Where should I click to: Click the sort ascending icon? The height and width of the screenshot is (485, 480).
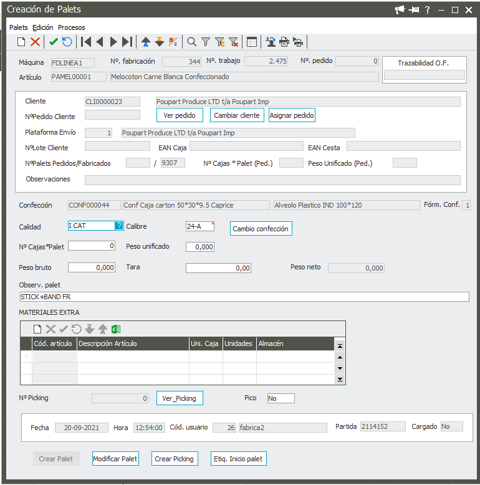pos(145,42)
